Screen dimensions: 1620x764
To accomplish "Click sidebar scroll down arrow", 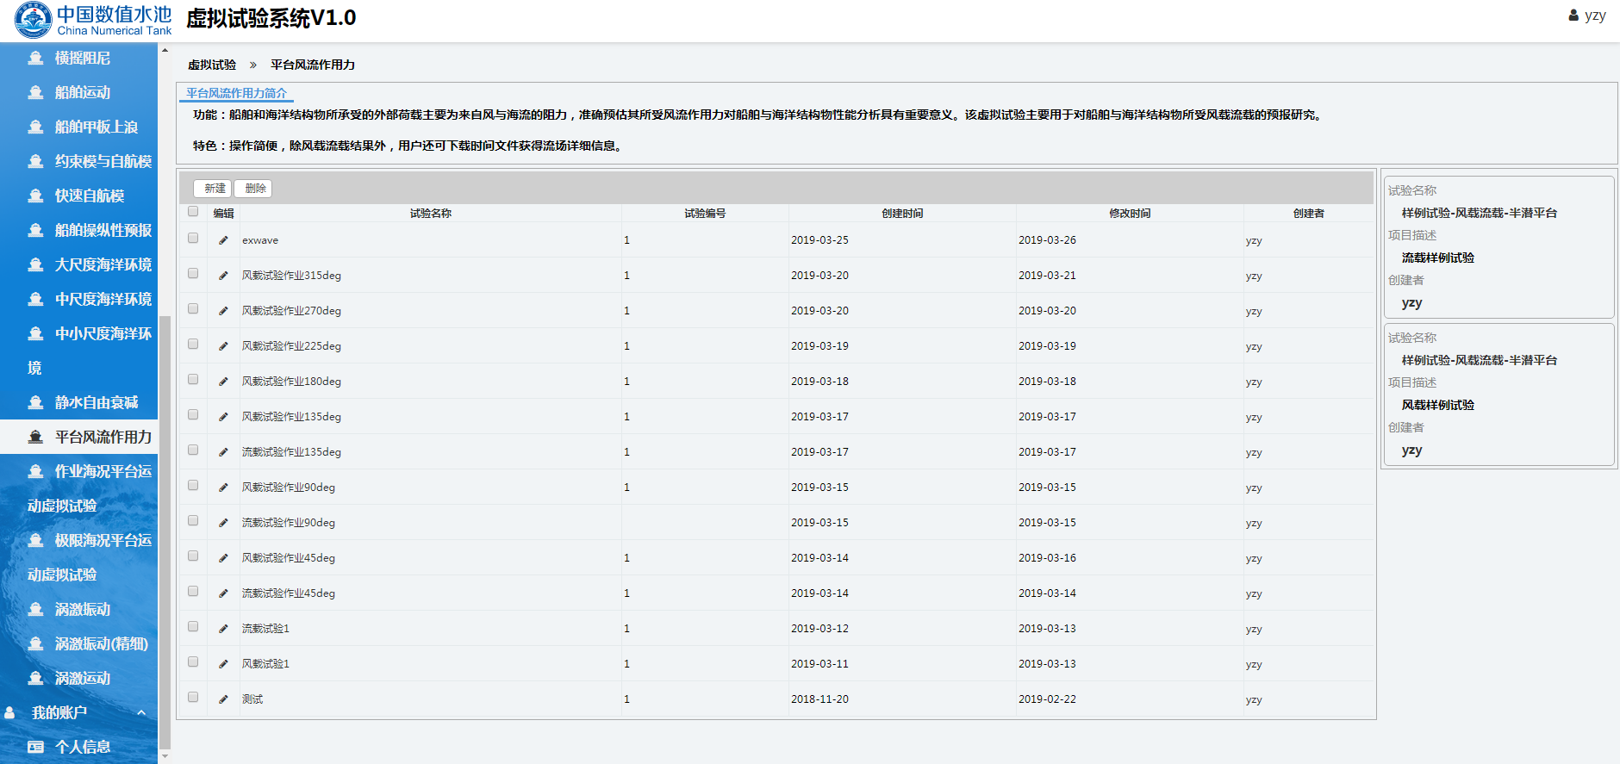I will (165, 757).
